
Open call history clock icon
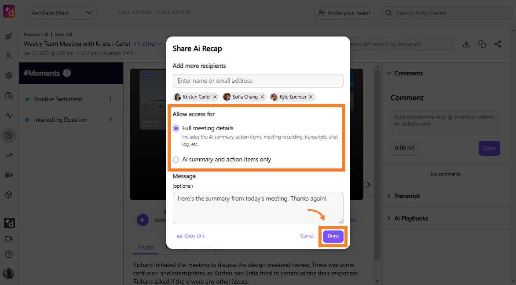coord(9,135)
